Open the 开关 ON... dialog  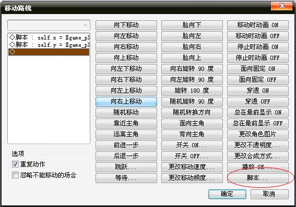[x=192, y=145]
